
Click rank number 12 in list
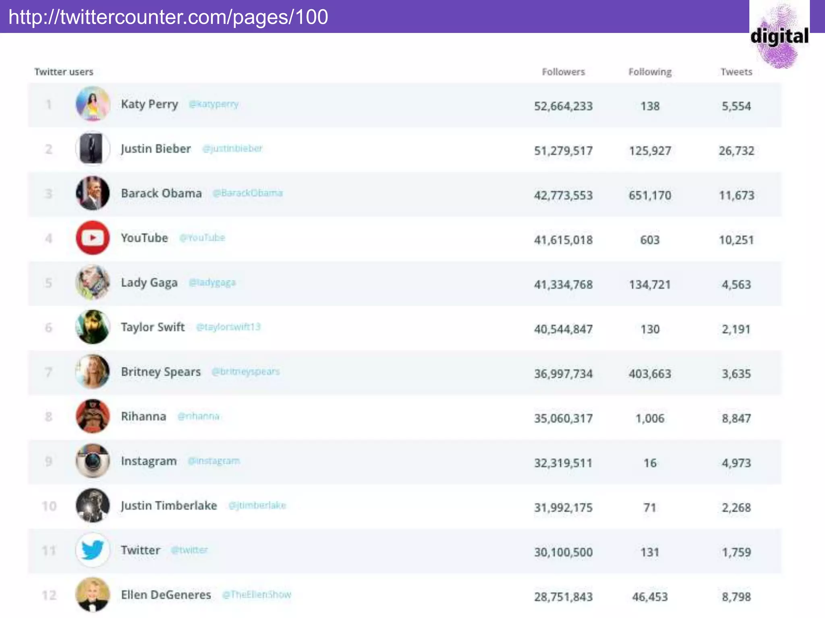click(49, 595)
